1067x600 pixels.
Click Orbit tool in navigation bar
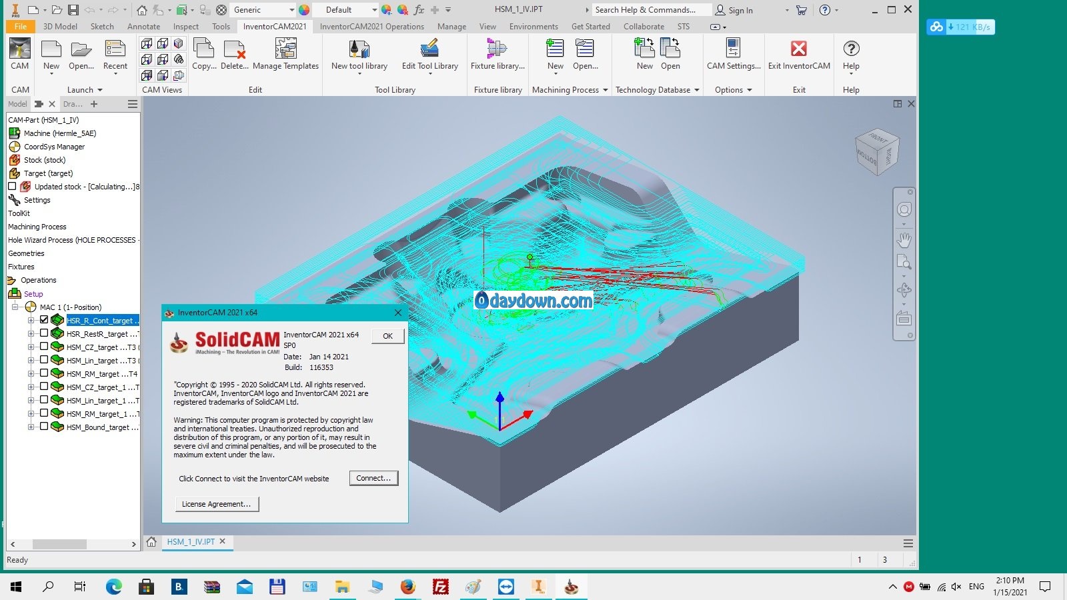904,290
